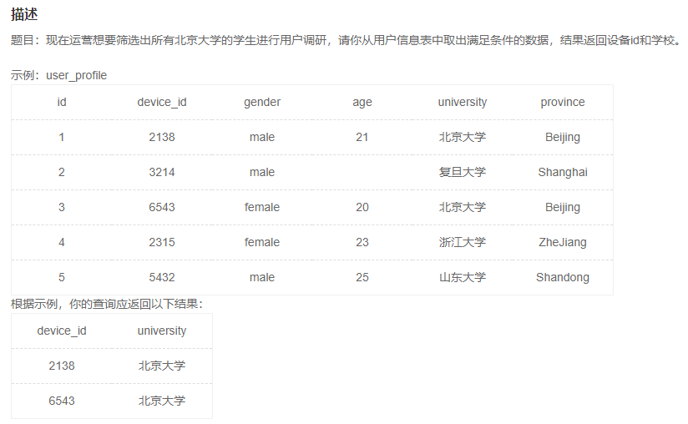Select age value 25
The image size is (688, 424).
pyautogui.click(x=362, y=278)
